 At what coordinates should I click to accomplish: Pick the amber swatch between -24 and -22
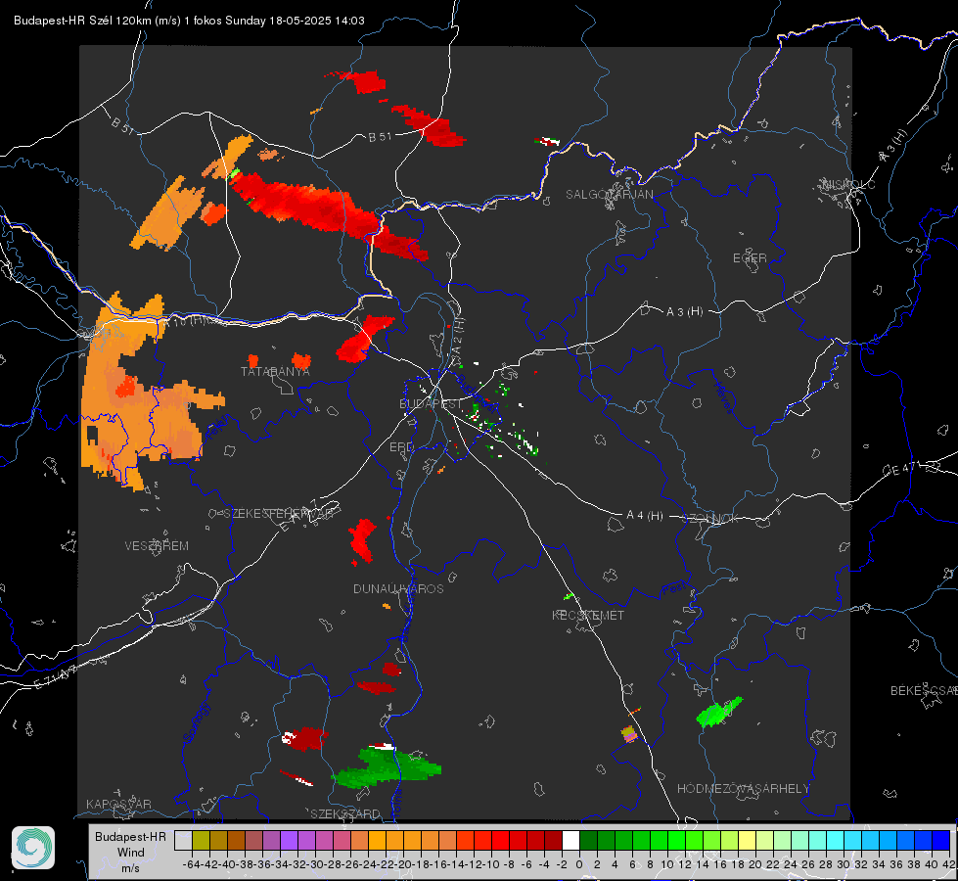click(x=377, y=840)
